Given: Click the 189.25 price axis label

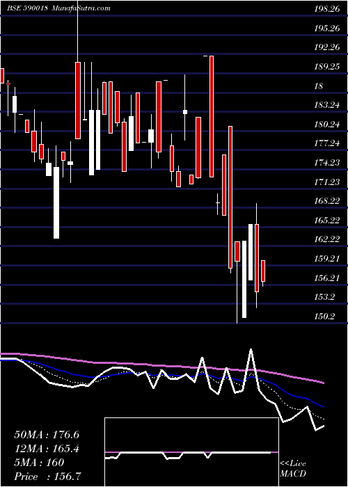Looking at the screenshot, I should [x=326, y=67].
